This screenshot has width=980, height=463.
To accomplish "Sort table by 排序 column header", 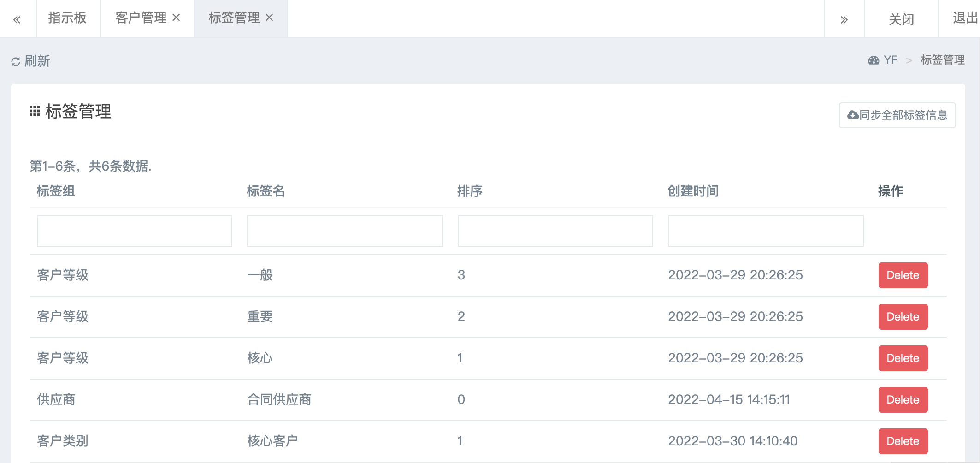I will pos(470,191).
